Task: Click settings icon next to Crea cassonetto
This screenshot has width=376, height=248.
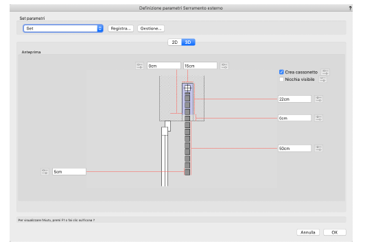Action: (325, 72)
